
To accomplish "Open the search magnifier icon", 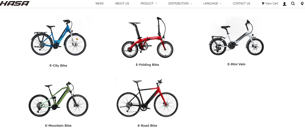I will tap(293, 3).
